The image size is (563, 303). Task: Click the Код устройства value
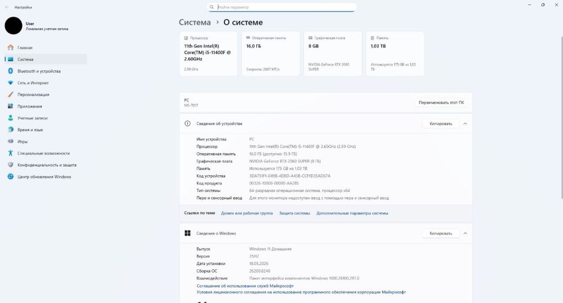290,176
